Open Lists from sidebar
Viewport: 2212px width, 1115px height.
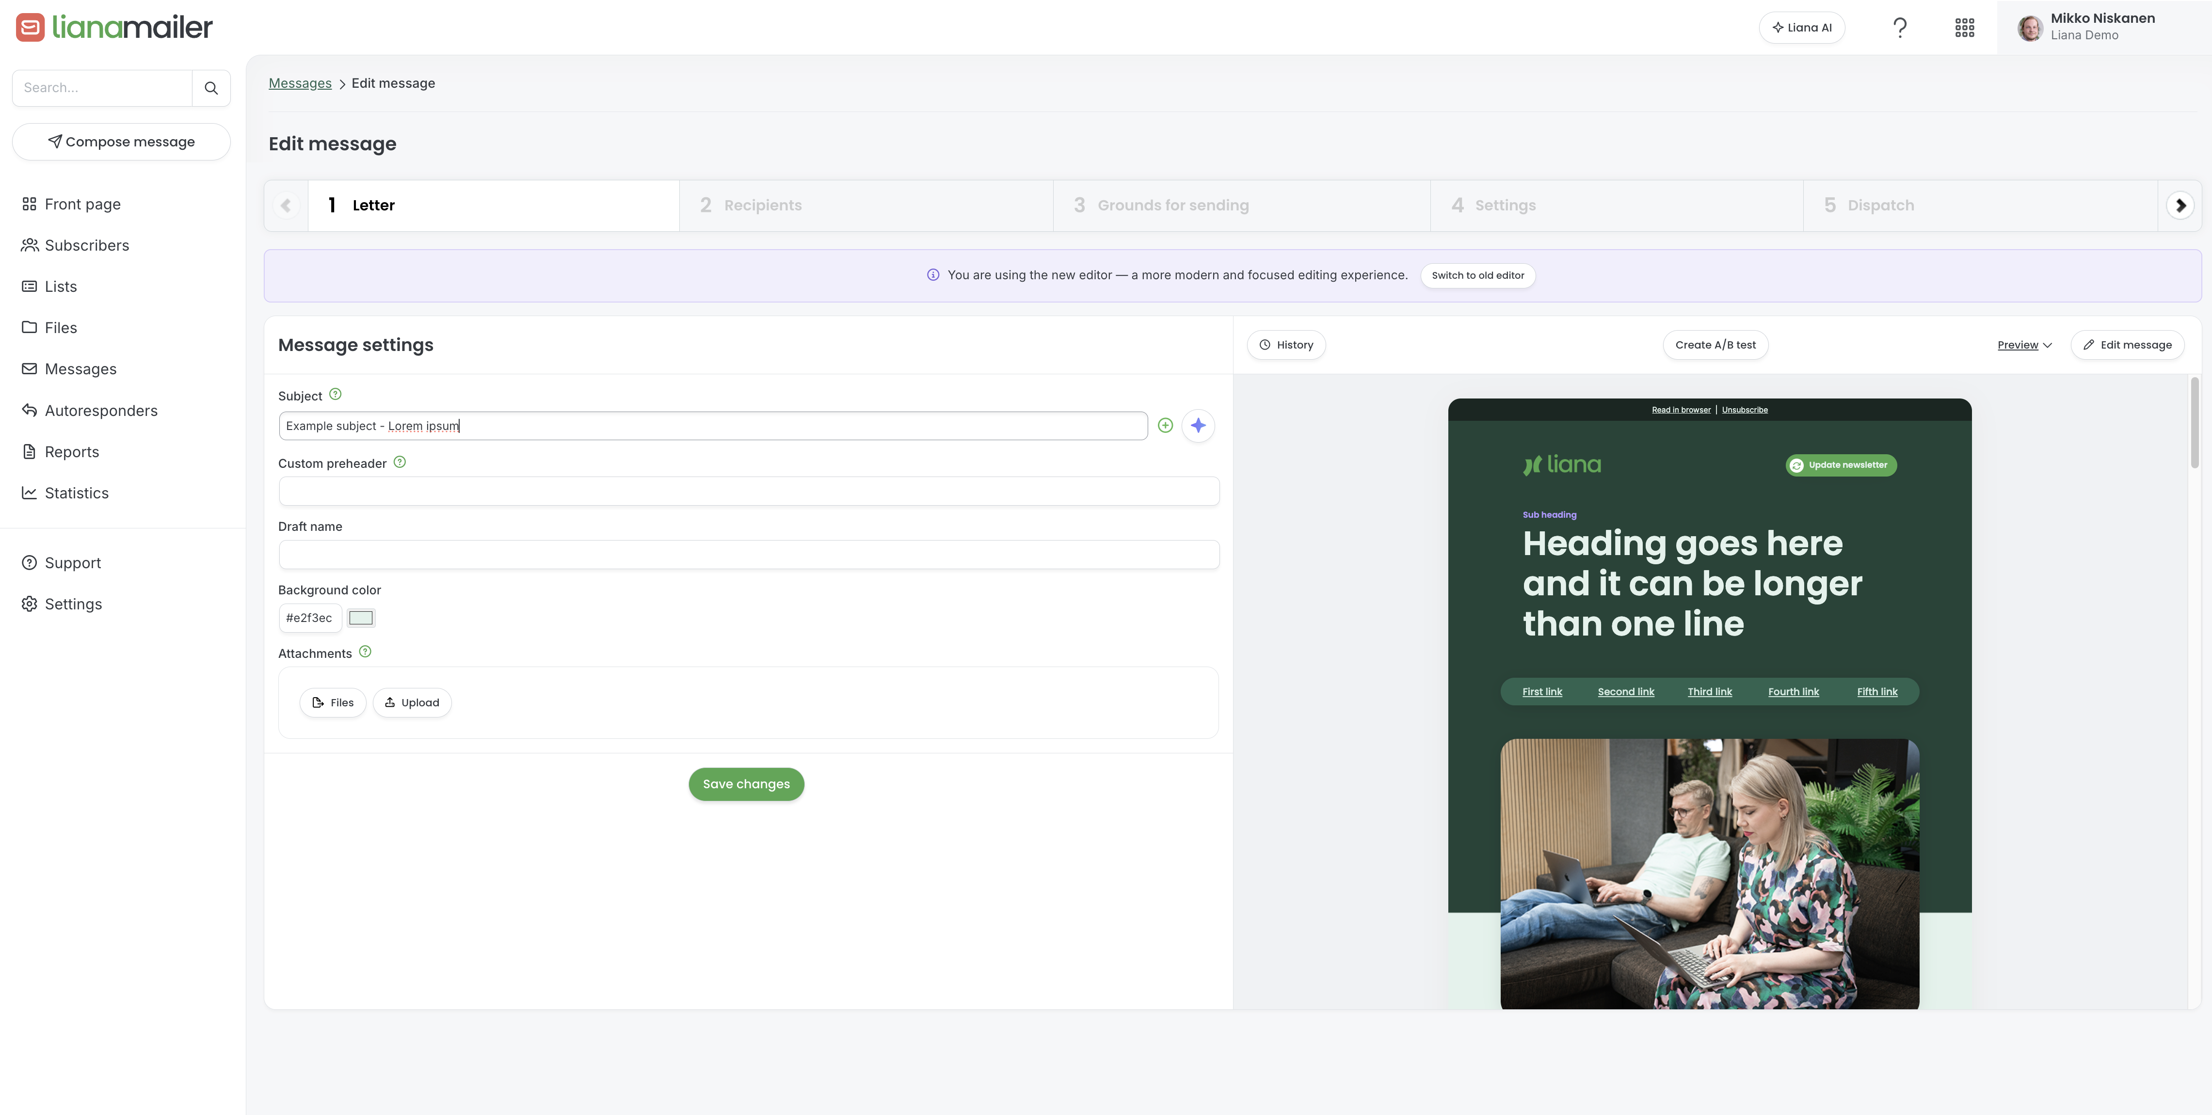coord(49,286)
